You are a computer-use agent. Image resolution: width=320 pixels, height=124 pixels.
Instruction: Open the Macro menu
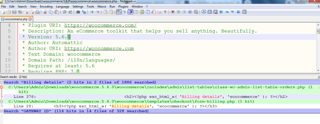pos(102,7)
